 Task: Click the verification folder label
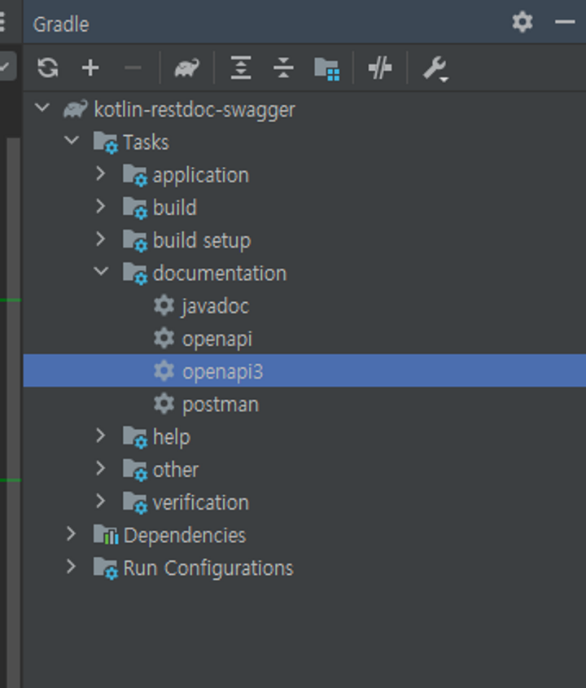(201, 503)
